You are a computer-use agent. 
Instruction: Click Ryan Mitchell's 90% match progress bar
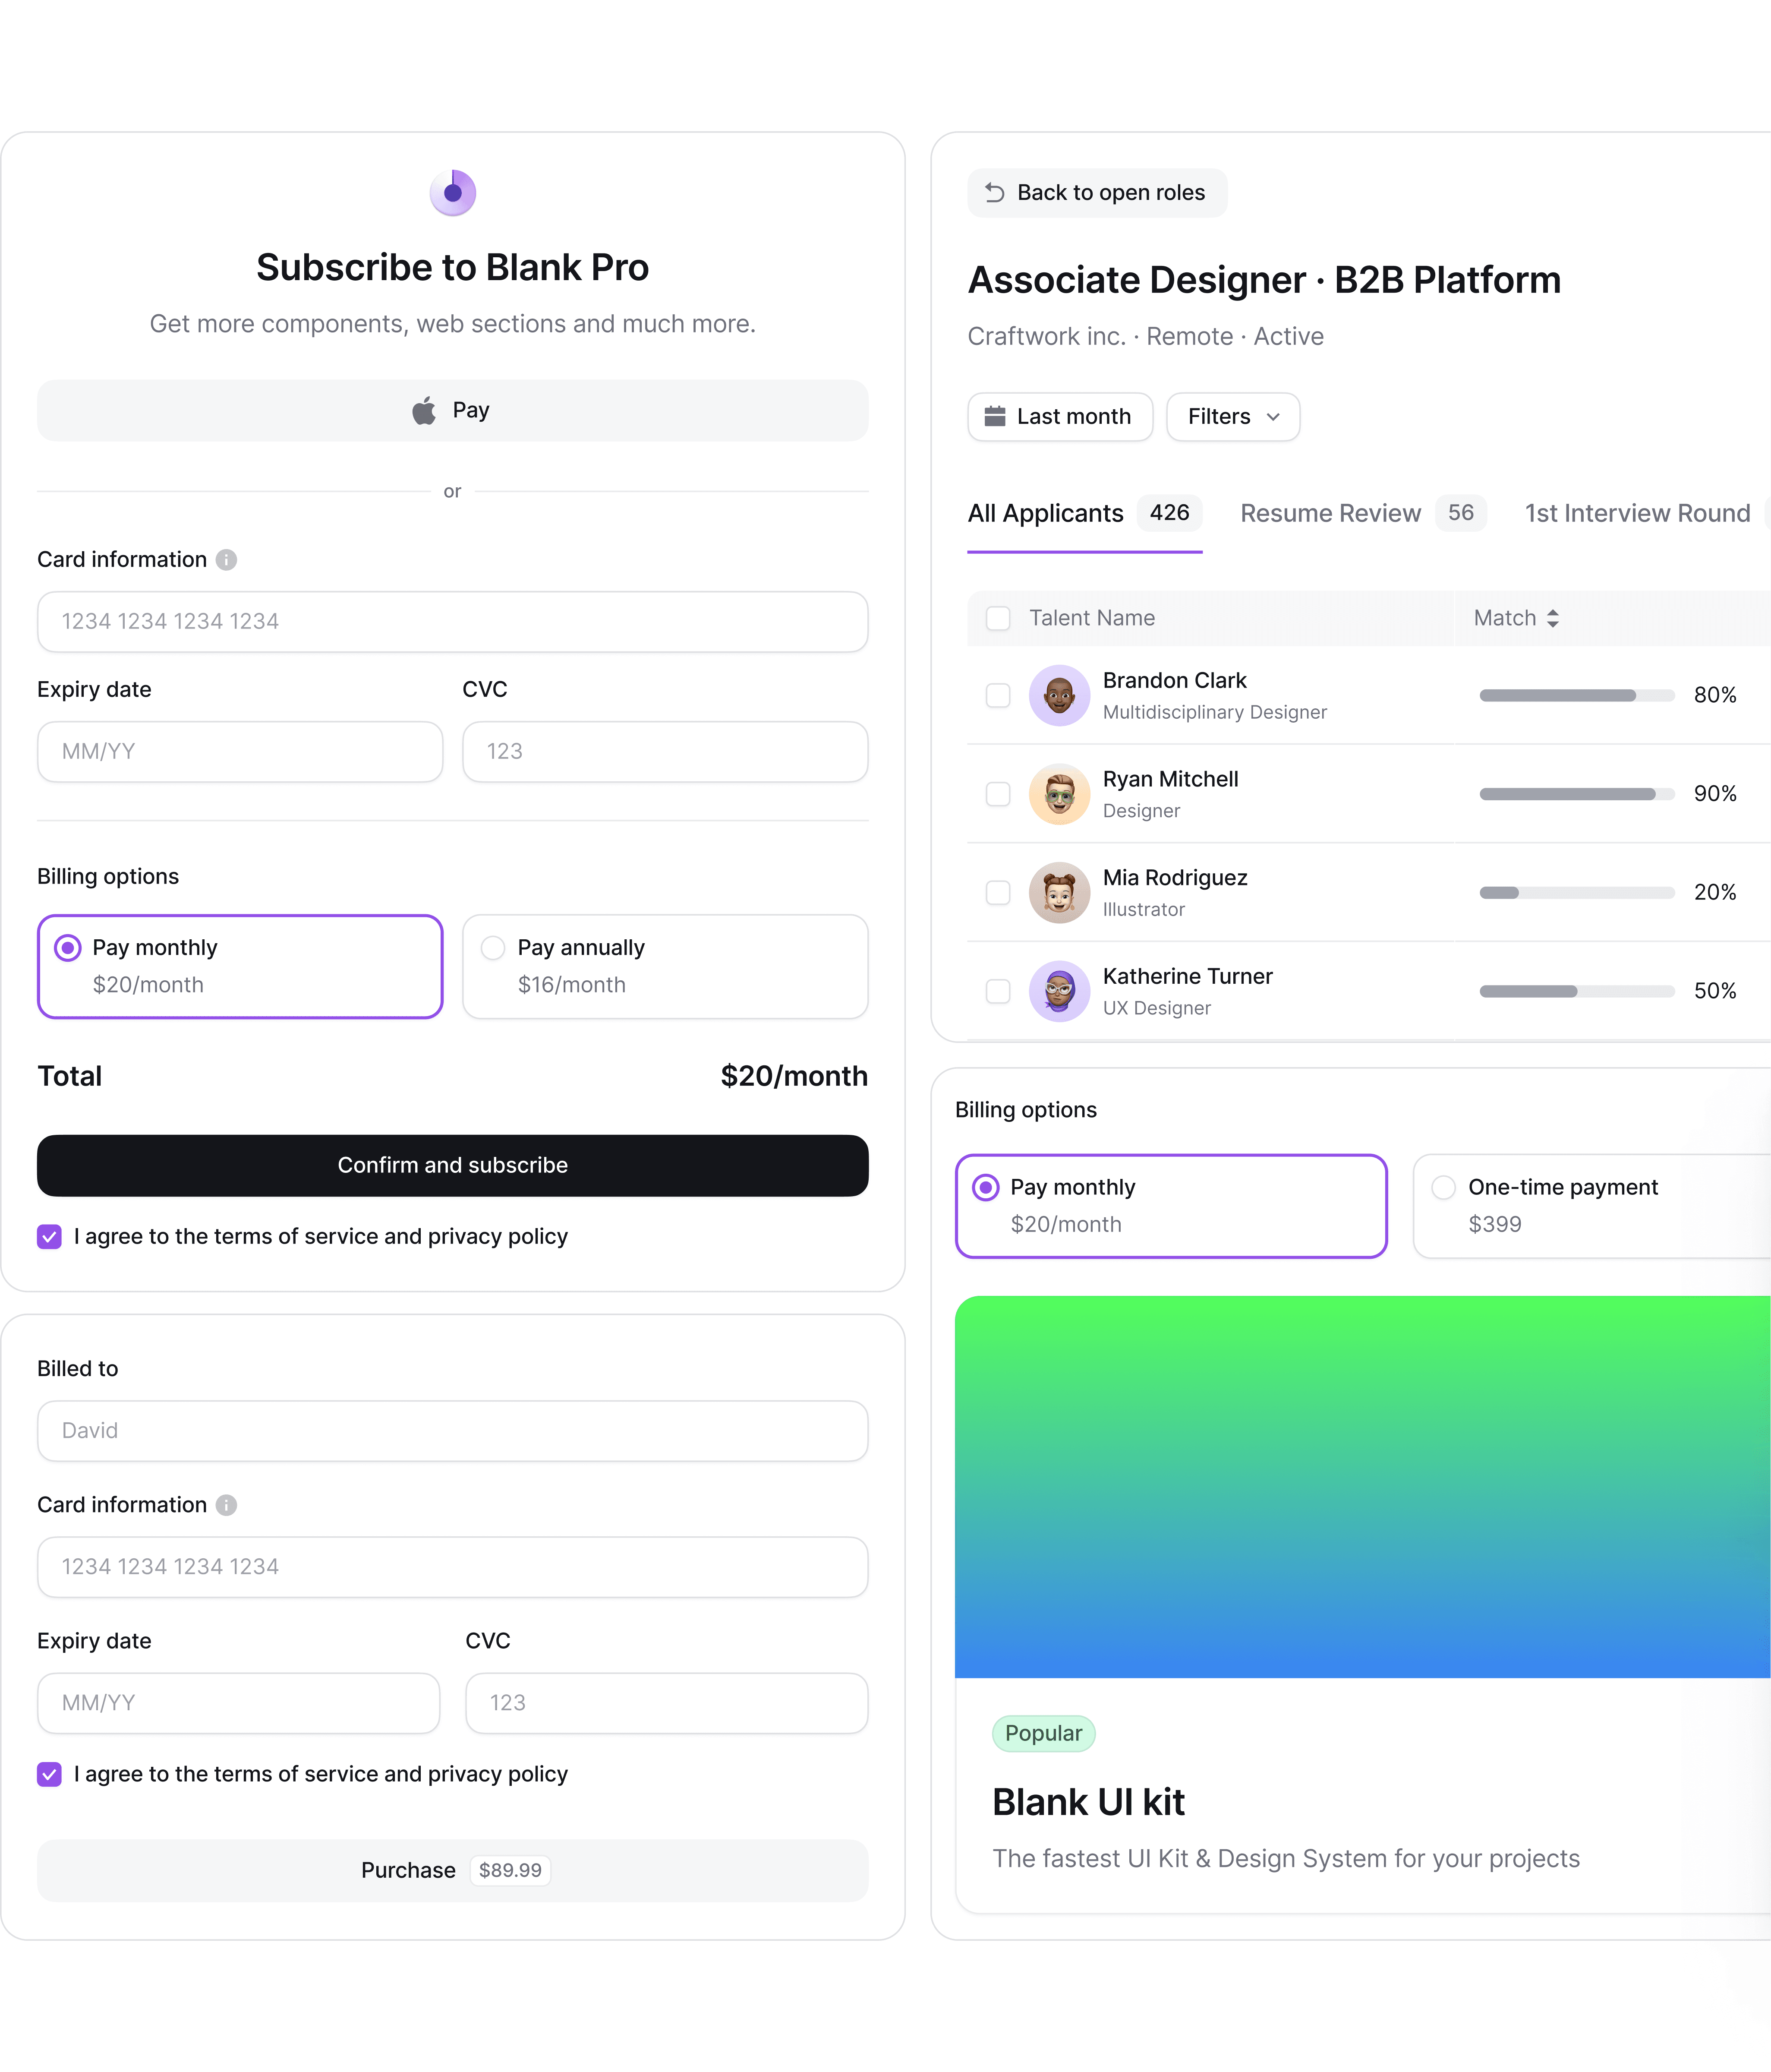tap(1576, 794)
